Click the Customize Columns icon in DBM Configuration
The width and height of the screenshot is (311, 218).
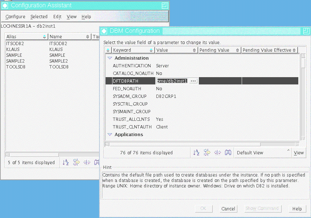click(217, 153)
